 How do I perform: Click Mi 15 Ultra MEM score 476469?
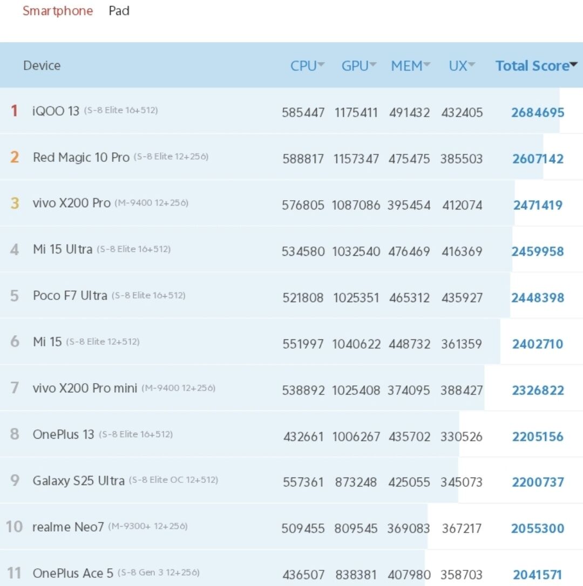coord(409,251)
